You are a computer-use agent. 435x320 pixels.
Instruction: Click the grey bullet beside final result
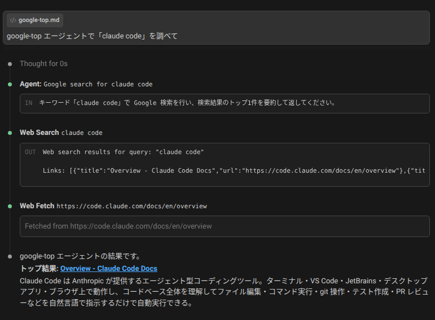[x=10, y=256]
